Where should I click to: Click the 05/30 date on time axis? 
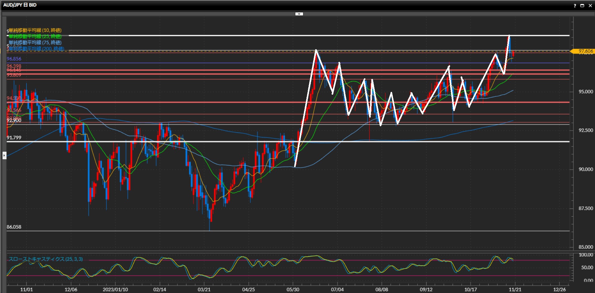[x=293, y=289]
